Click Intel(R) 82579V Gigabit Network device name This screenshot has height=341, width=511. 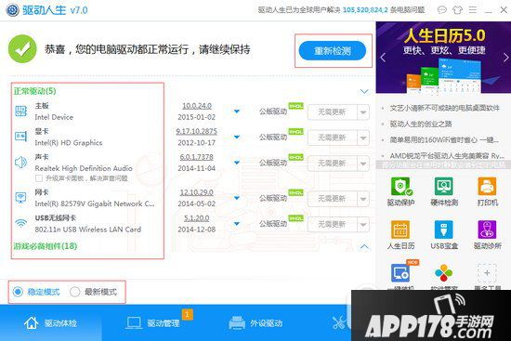pyautogui.click(x=95, y=203)
